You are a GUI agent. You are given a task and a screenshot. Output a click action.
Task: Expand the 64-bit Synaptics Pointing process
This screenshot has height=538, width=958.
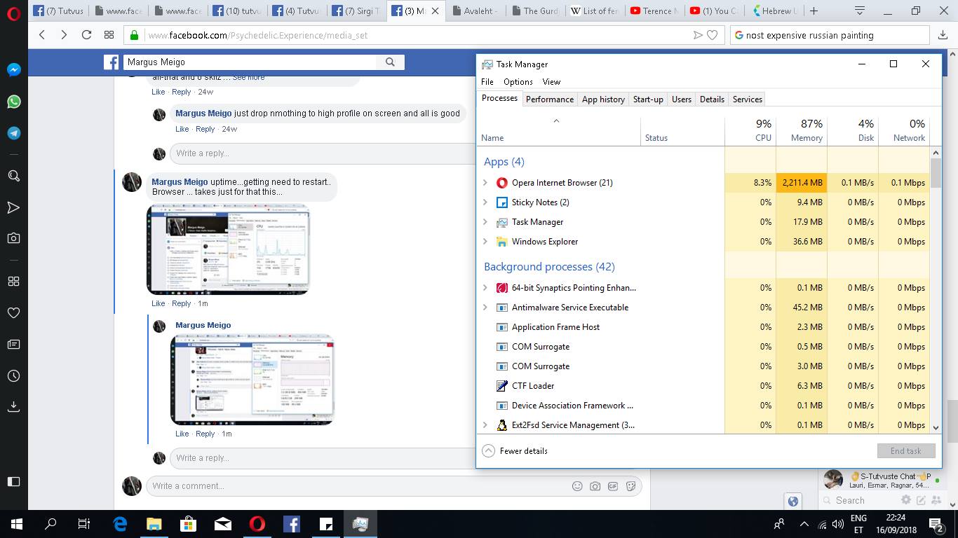[485, 288]
